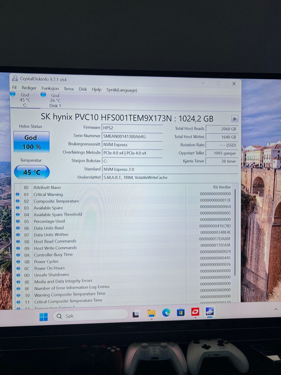Screen dimensions: 281x375
Task: Click the status dot for Power Cycles
Action: [18, 262]
